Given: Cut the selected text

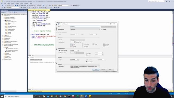Looking at the screenshot, I should point(37,5).
